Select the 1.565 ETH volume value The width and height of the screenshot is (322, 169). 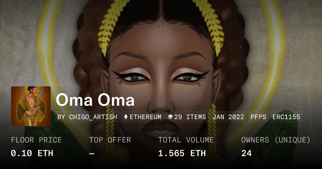[182, 153]
